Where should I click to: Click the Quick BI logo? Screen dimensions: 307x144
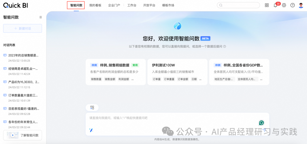click(15, 5)
